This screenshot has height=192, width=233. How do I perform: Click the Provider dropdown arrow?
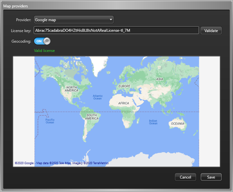click(111, 20)
